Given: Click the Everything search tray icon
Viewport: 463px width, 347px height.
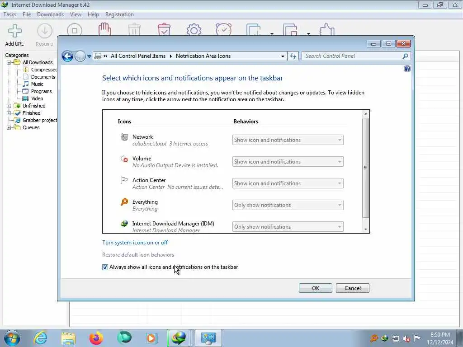Looking at the screenshot, I should [x=374, y=338].
